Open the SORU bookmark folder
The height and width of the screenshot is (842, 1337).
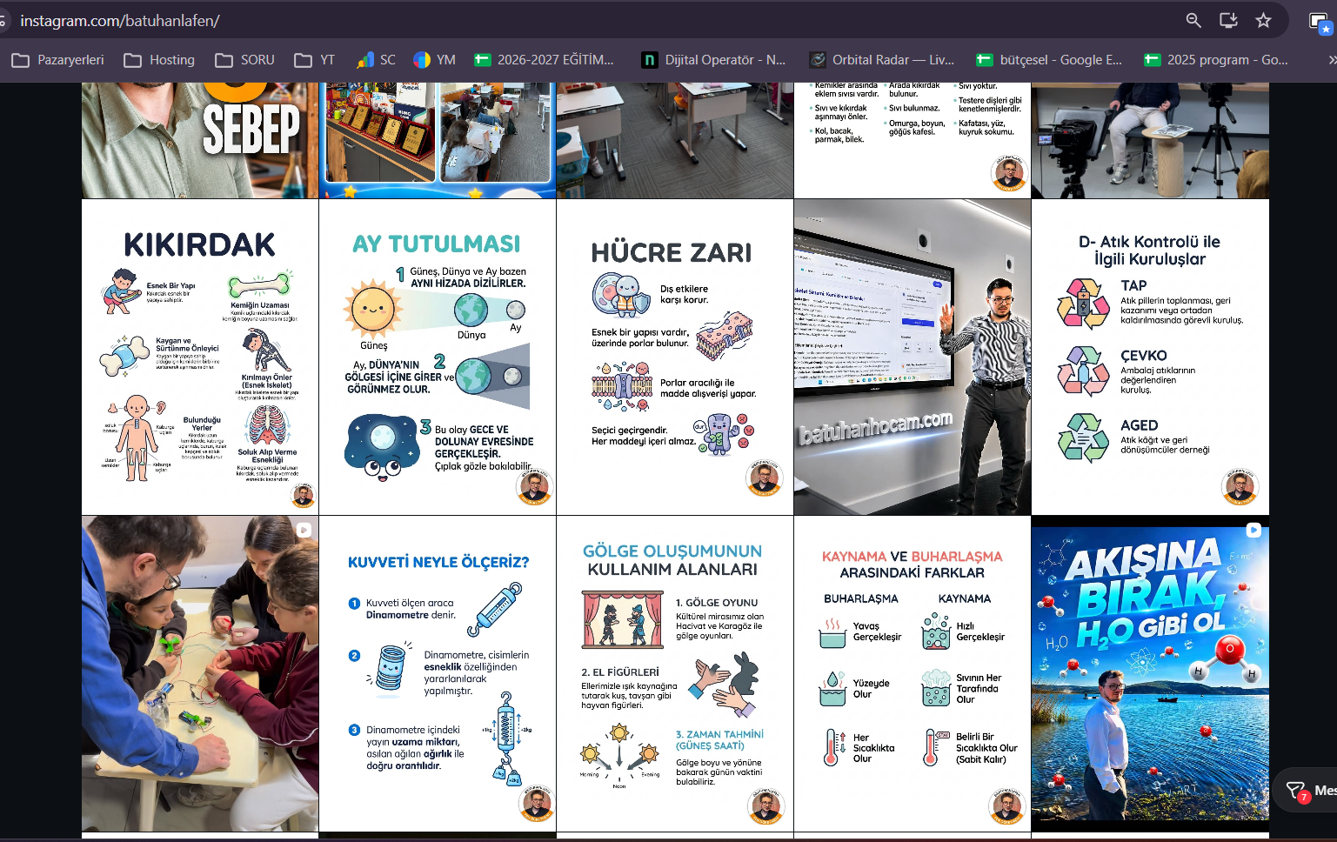244,60
